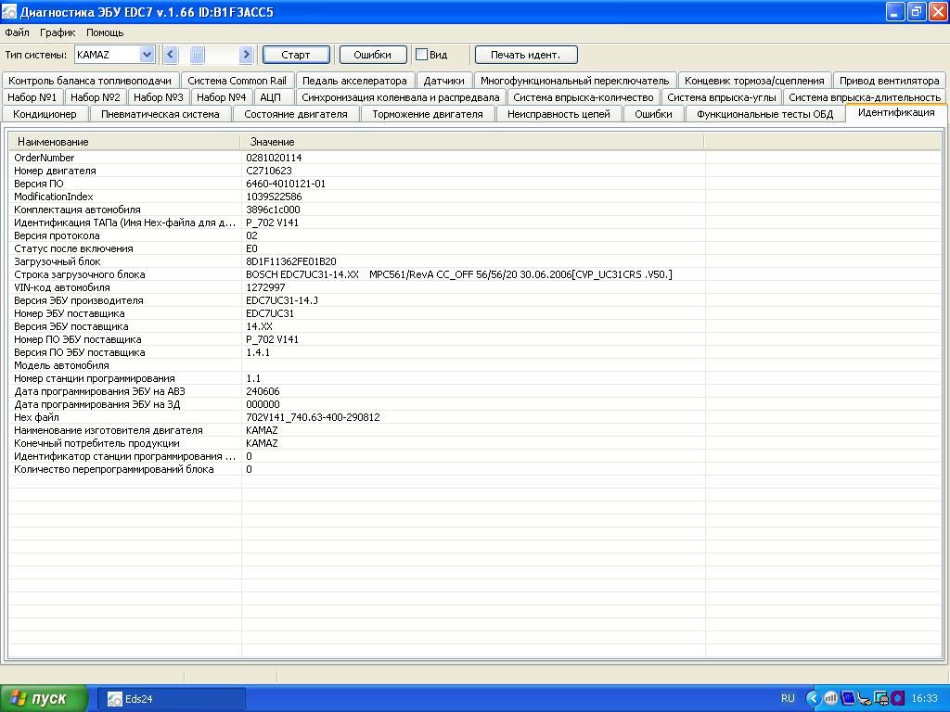This screenshot has height=712, width=950.
Task: Toggle the Вид checkbox
Action: point(421,55)
